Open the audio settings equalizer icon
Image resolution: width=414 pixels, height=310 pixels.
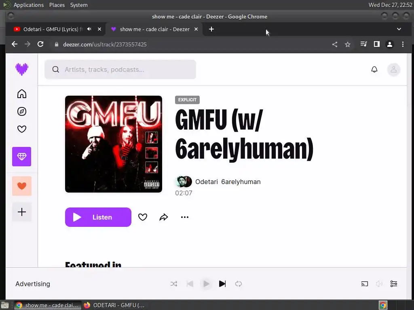[x=394, y=284]
